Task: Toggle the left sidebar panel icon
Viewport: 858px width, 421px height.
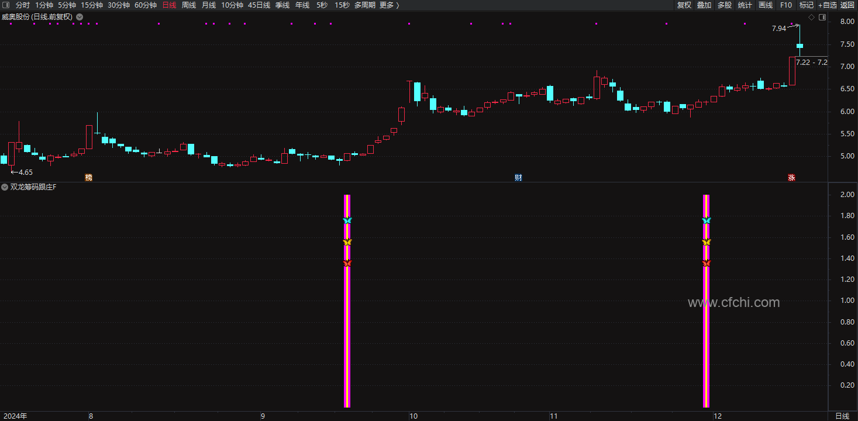Action: click(x=6, y=5)
